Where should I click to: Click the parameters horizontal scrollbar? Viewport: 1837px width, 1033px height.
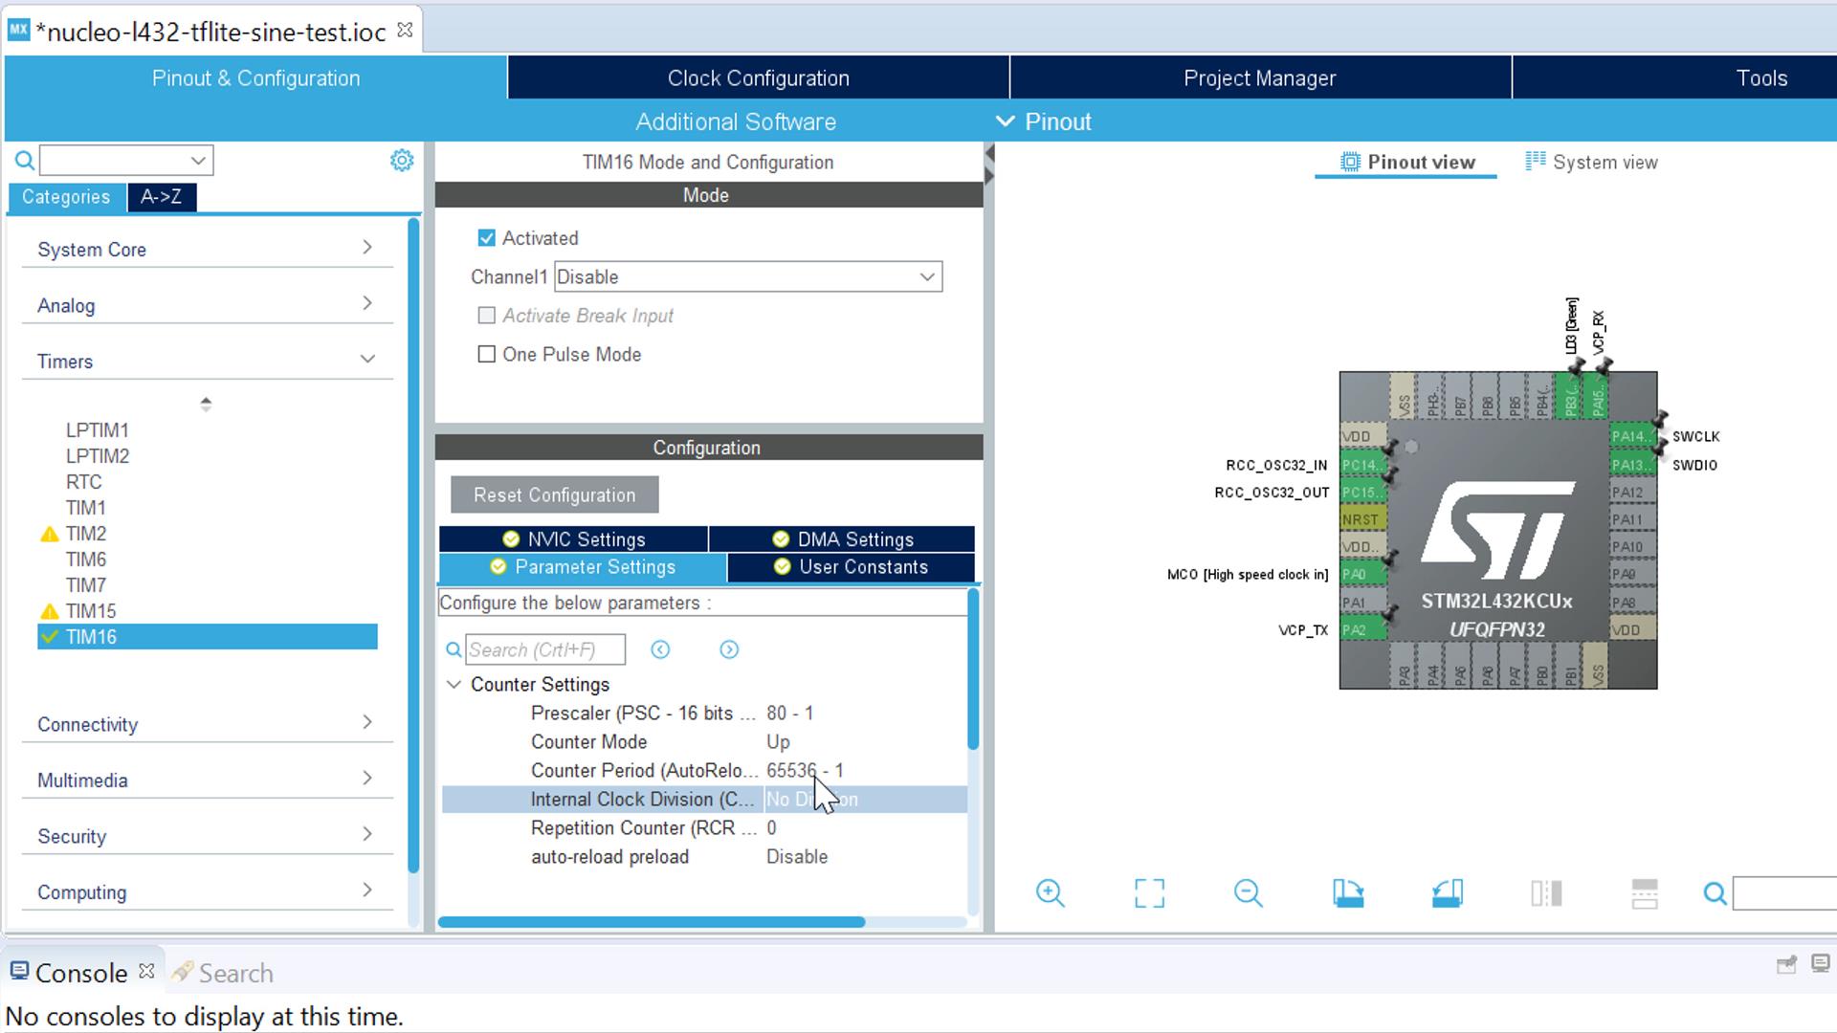point(652,922)
